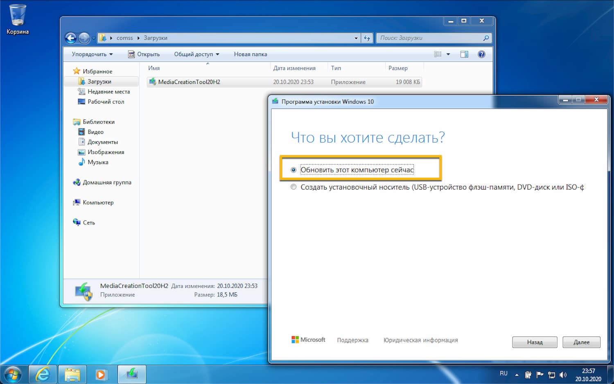Select the comss breadcrumb in address bar

tap(124, 38)
